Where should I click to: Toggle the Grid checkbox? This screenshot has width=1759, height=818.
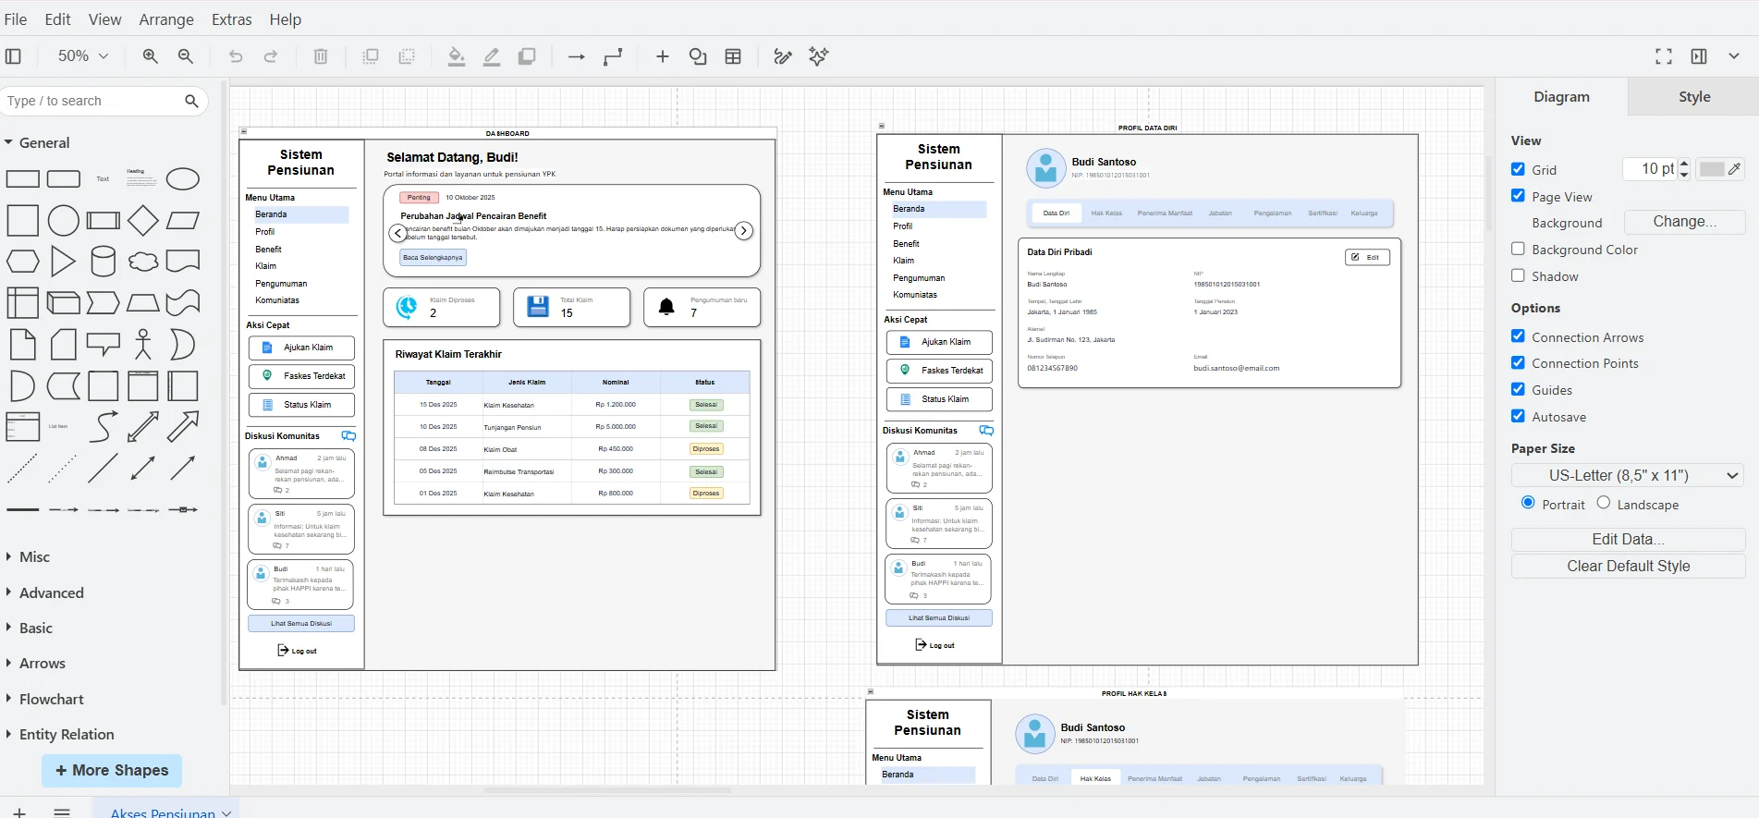click(1518, 169)
